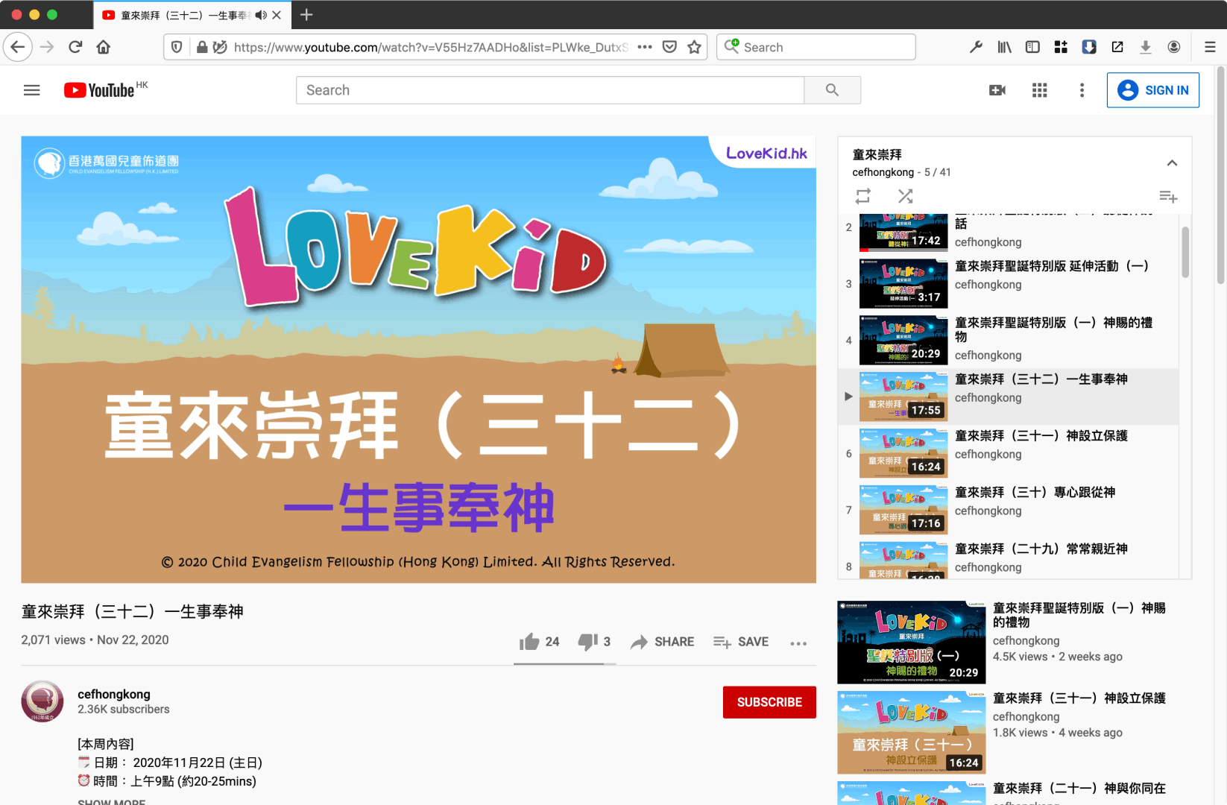Open the 童來崇拜 playlist title link

pyautogui.click(x=877, y=154)
